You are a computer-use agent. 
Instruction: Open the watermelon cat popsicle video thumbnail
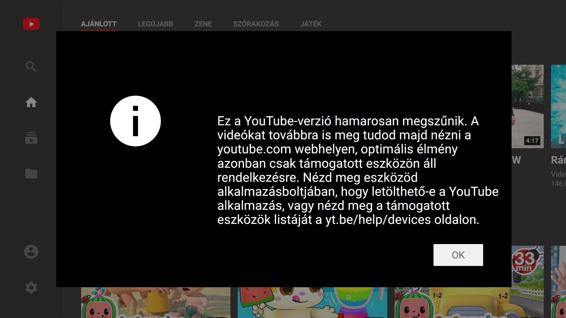coord(312,303)
